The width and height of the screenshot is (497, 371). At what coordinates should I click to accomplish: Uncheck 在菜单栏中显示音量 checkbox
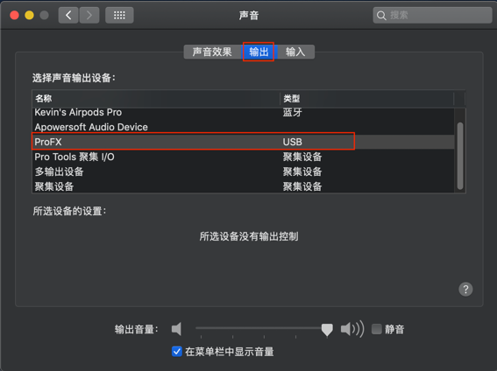[177, 352]
